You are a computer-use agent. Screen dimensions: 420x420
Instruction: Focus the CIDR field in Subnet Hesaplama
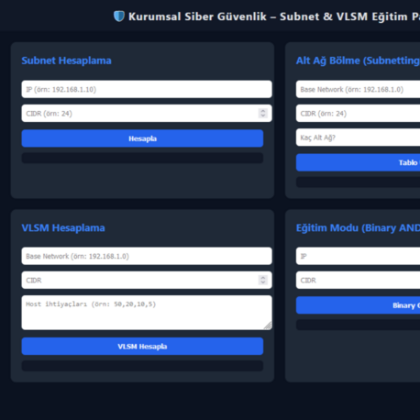(147, 114)
